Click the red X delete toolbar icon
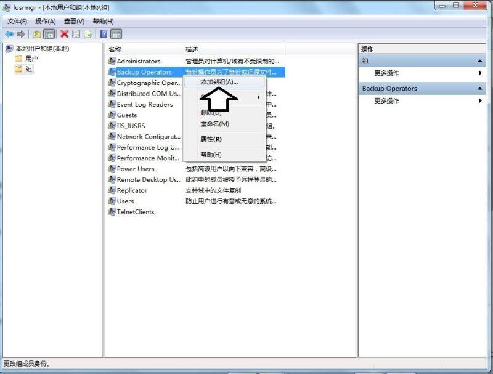Screen dimensions: 493x374 63,33
